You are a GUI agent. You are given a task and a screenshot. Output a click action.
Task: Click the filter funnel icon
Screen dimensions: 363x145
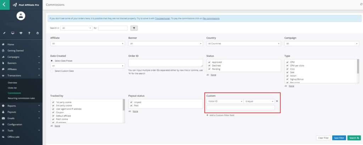coord(134,28)
